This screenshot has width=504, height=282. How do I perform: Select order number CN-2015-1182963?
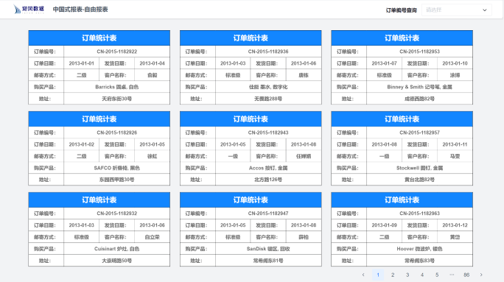[420, 214]
